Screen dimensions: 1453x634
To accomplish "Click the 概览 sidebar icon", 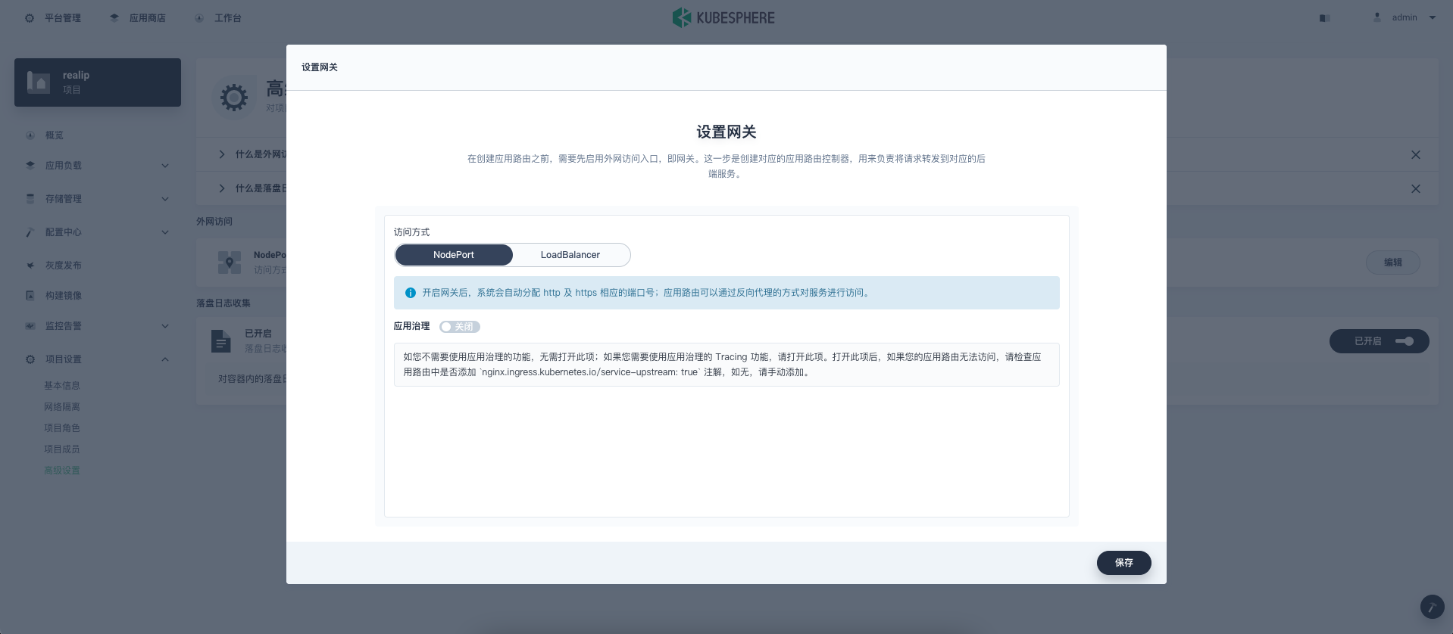I will (x=30, y=135).
